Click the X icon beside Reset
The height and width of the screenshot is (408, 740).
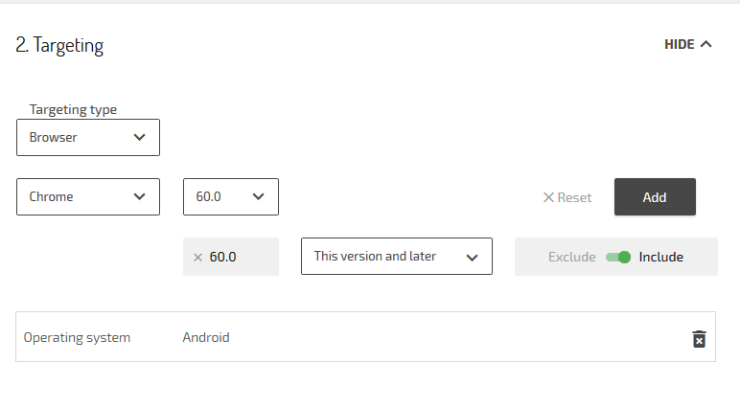click(549, 197)
